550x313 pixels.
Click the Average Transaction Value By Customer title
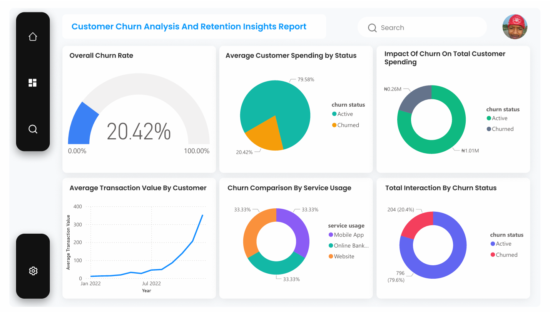pyautogui.click(x=138, y=188)
